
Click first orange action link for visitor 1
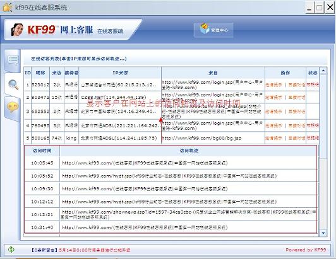pyautogui.click(x=273, y=85)
